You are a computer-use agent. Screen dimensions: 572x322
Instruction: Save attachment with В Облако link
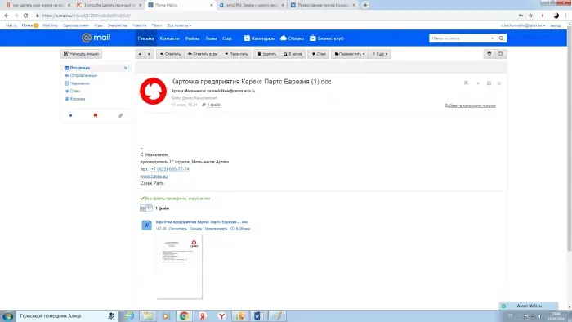240,229
